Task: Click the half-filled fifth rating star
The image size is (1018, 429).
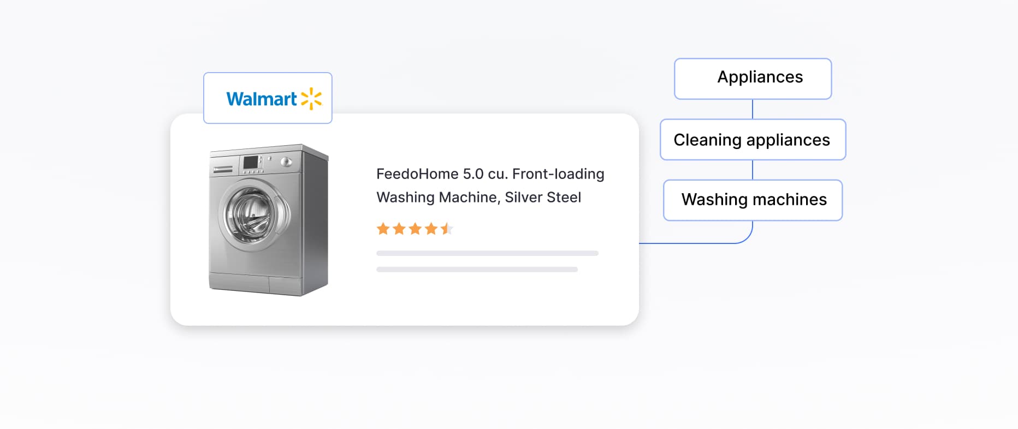Action: [447, 229]
